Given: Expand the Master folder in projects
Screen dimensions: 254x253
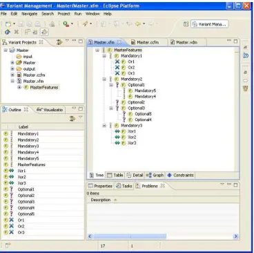Looking at the screenshot, I should point(12,63).
